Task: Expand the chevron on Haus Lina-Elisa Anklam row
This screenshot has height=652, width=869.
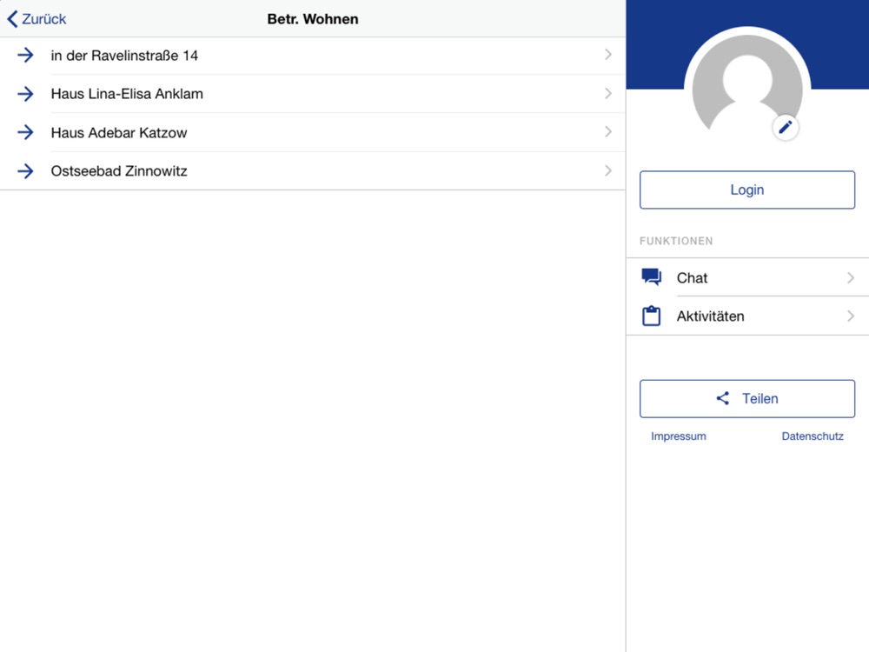Action: (607, 93)
